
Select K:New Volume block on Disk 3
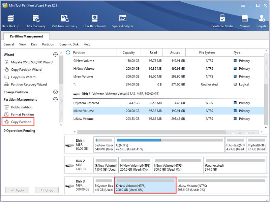pyautogui.click(x=145, y=185)
